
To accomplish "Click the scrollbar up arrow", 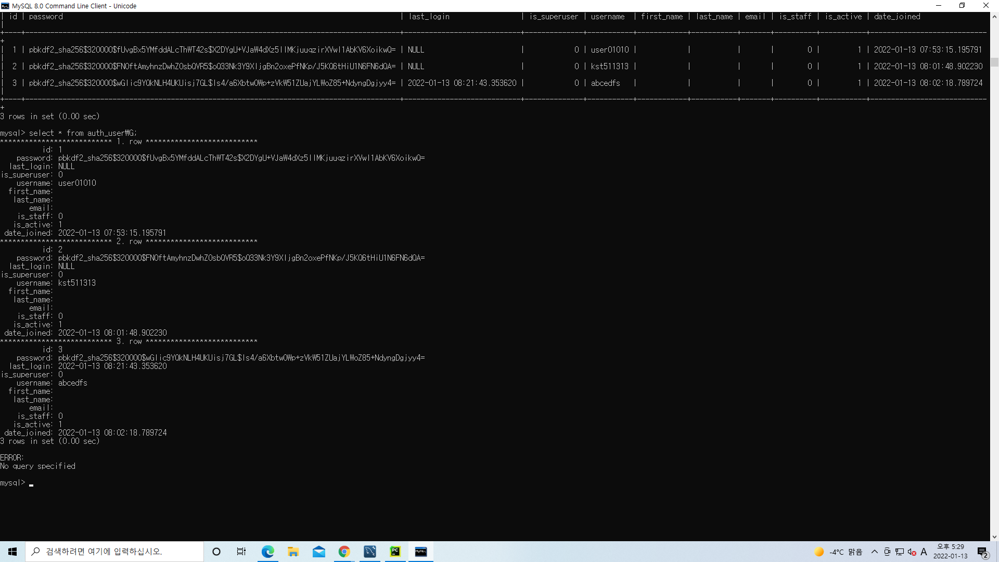I will pyautogui.click(x=994, y=17).
